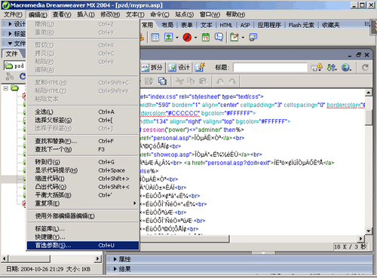Click the 标题 title input field
The height and width of the screenshot is (278, 377).
coord(270,67)
